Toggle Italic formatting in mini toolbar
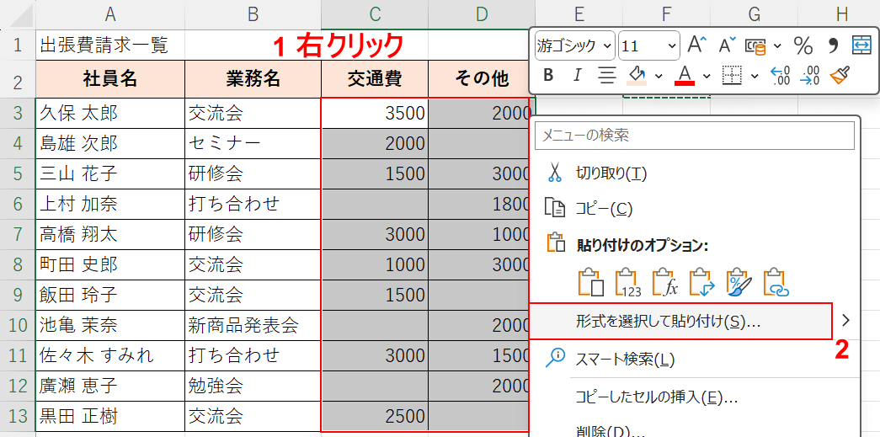This screenshot has width=880, height=437. click(577, 76)
